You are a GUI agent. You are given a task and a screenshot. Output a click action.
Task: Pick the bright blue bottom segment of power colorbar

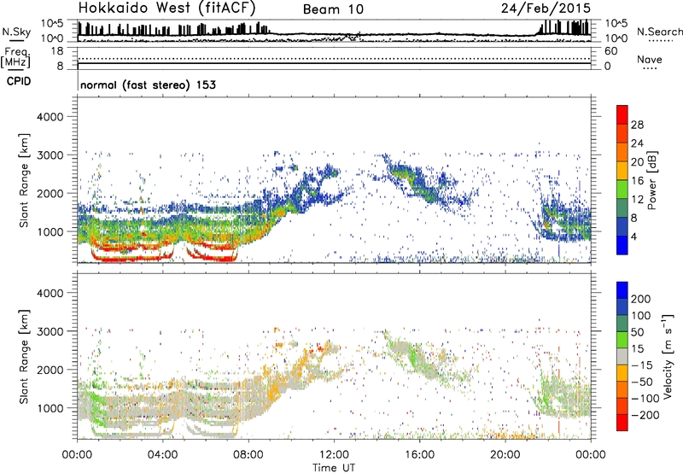click(x=622, y=246)
